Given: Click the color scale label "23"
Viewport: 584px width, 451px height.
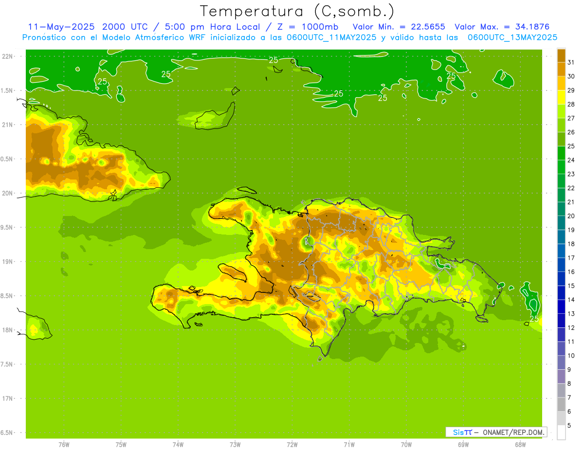Looking at the screenshot, I should pos(571,174).
